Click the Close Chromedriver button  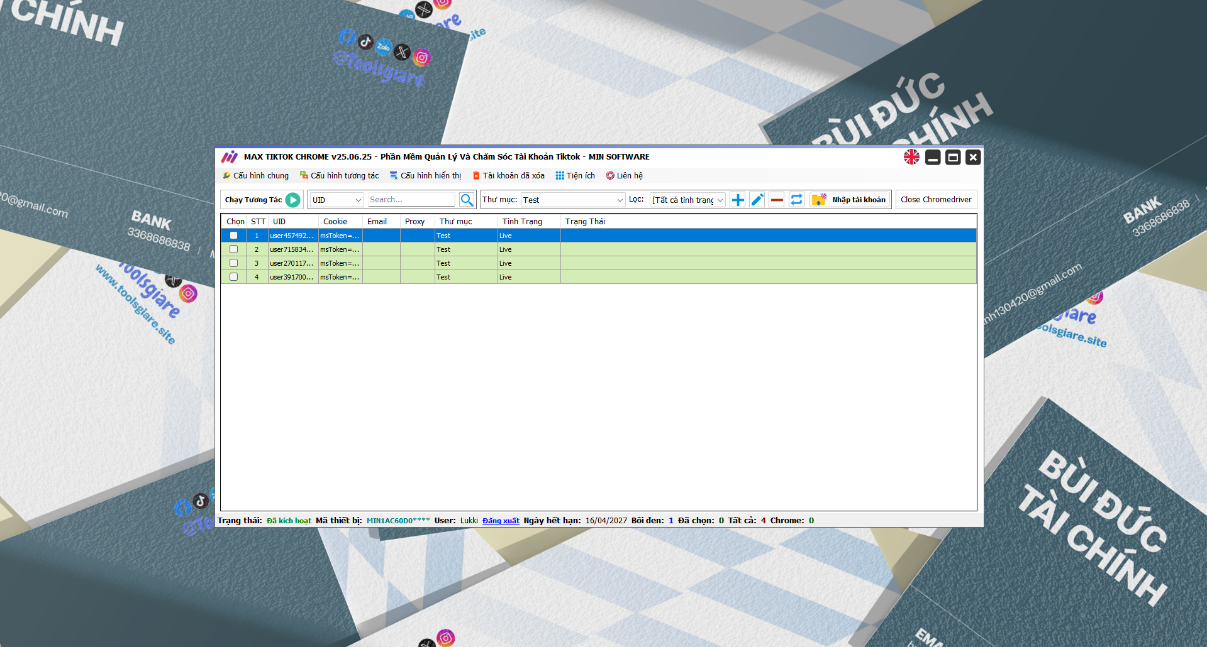[x=936, y=200]
